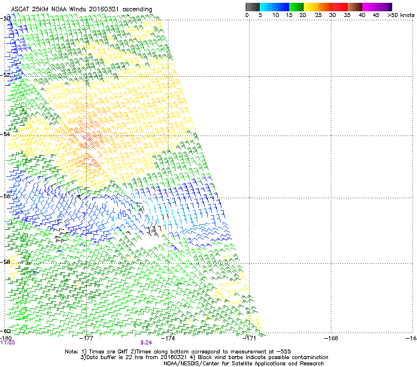Click the longitude label '-180'

(6, 338)
